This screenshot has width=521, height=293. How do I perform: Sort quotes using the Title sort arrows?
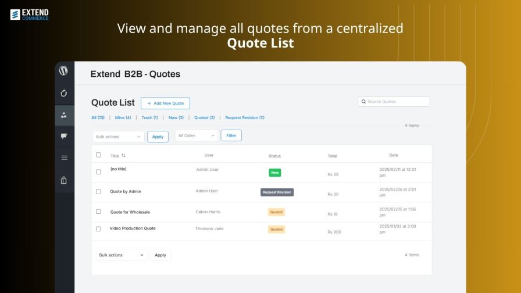click(123, 155)
